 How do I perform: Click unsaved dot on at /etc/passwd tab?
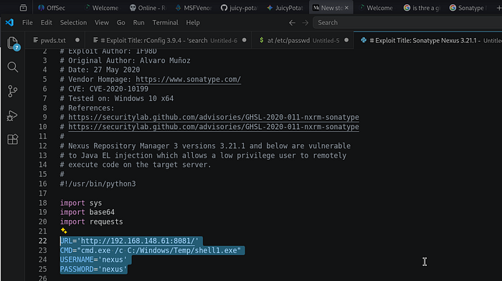click(346, 40)
